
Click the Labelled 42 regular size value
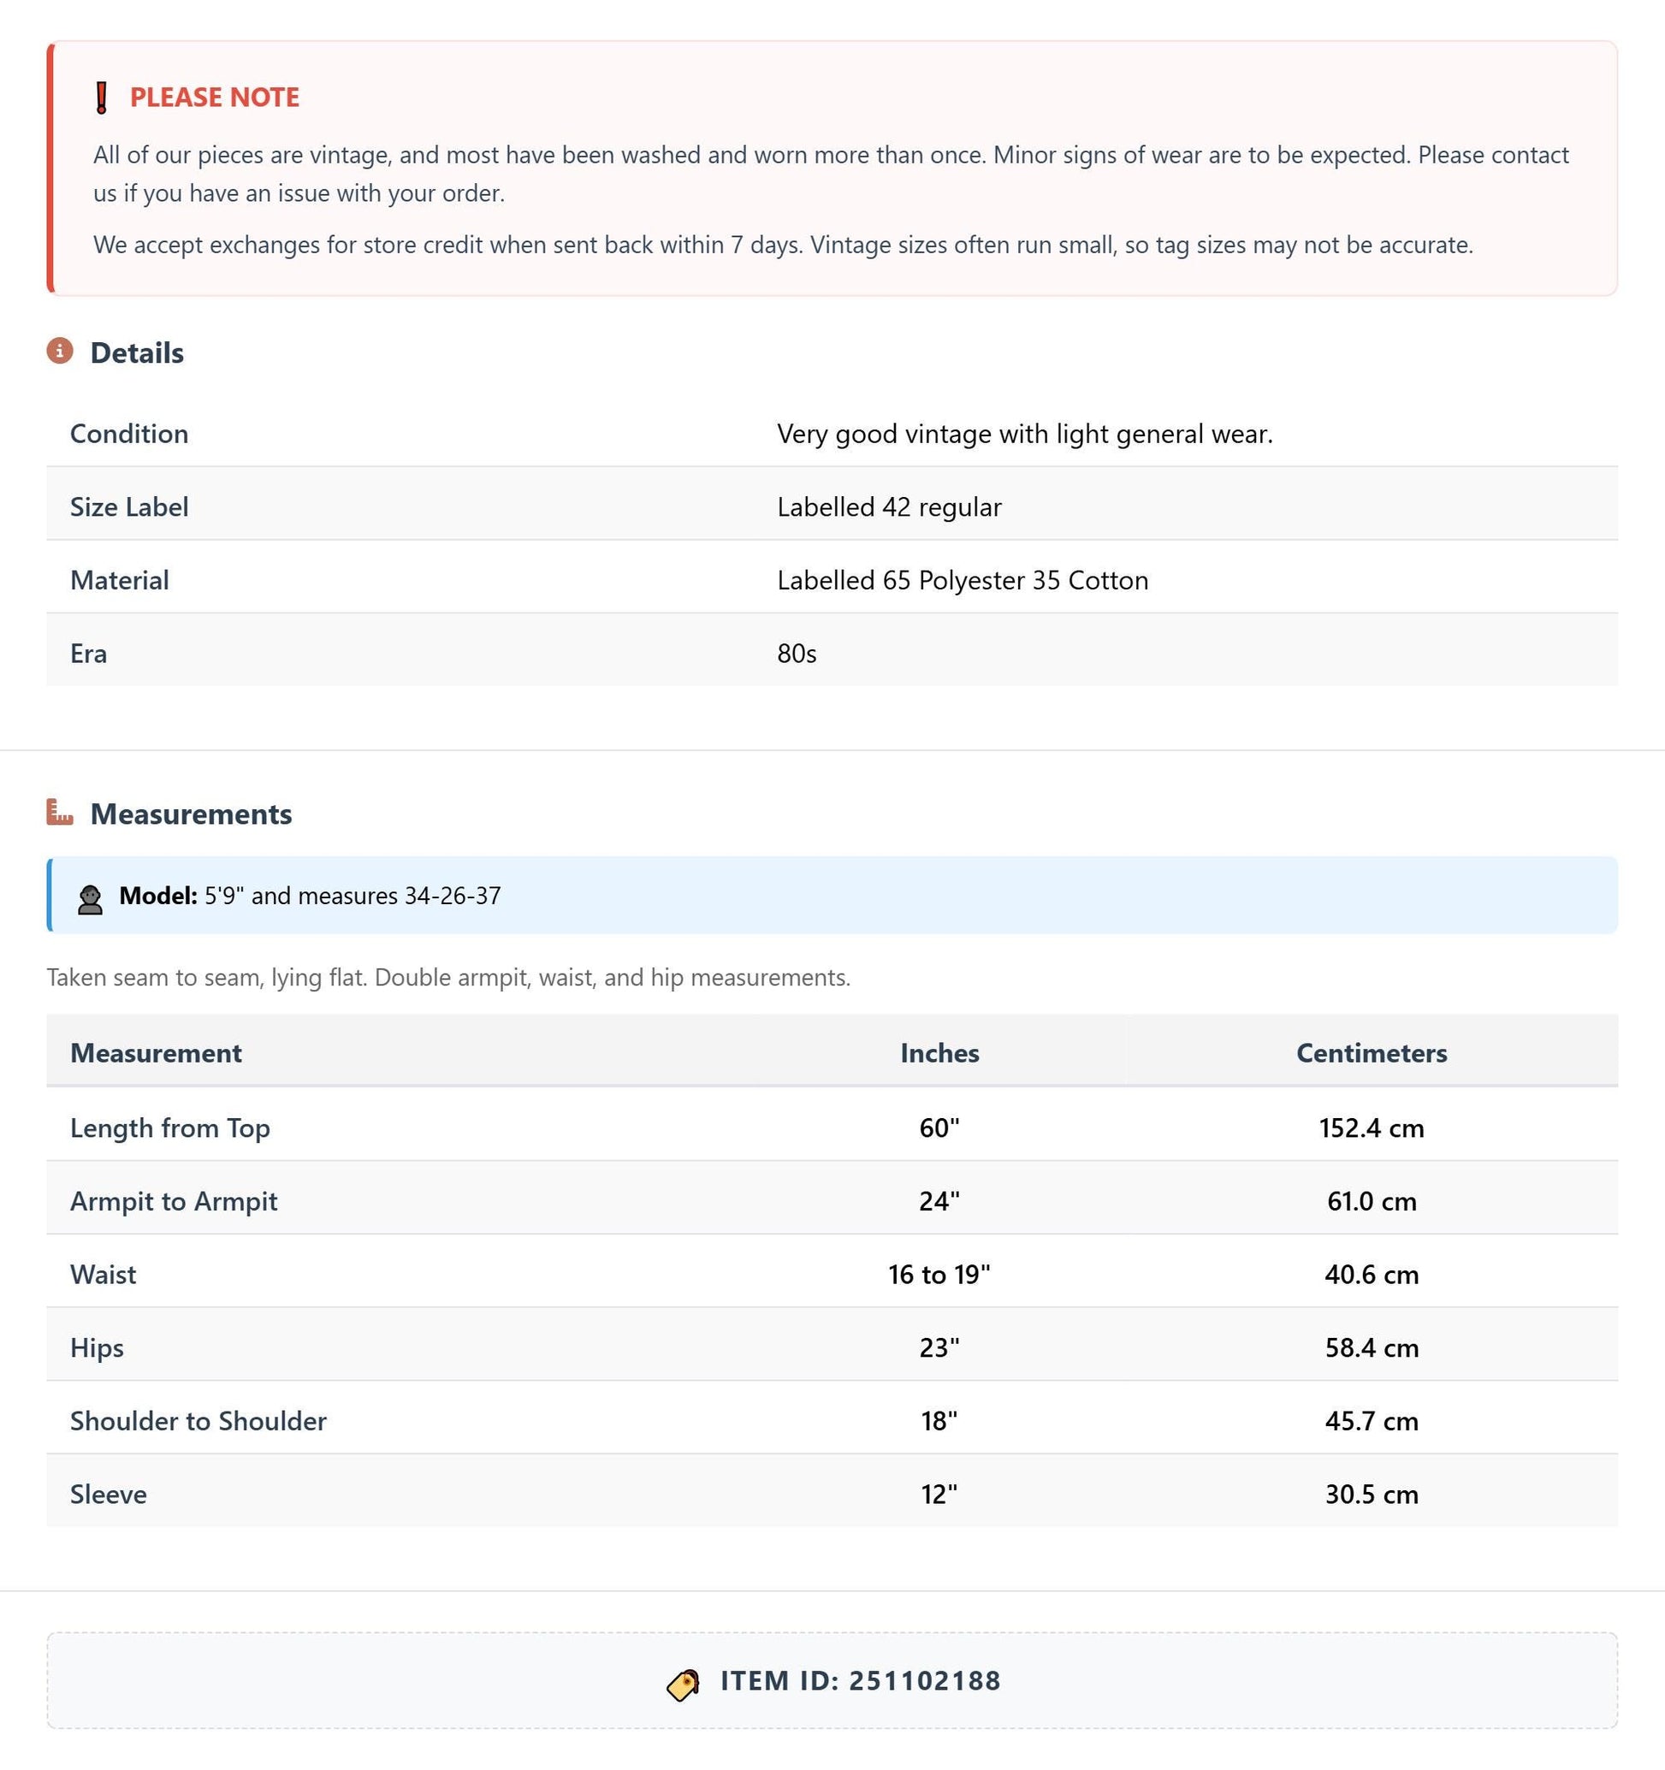890,506
